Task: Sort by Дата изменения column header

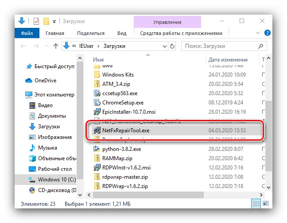Action: click(x=228, y=60)
